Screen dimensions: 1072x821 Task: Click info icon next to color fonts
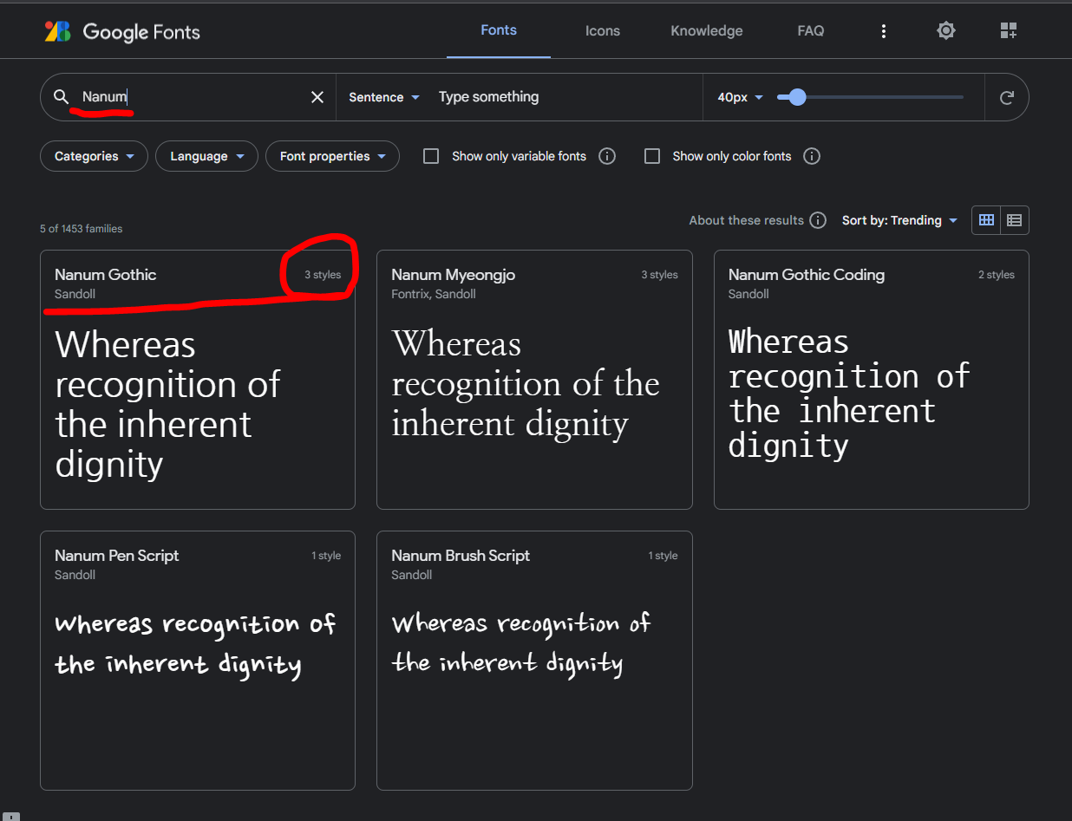(x=812, y=156)
